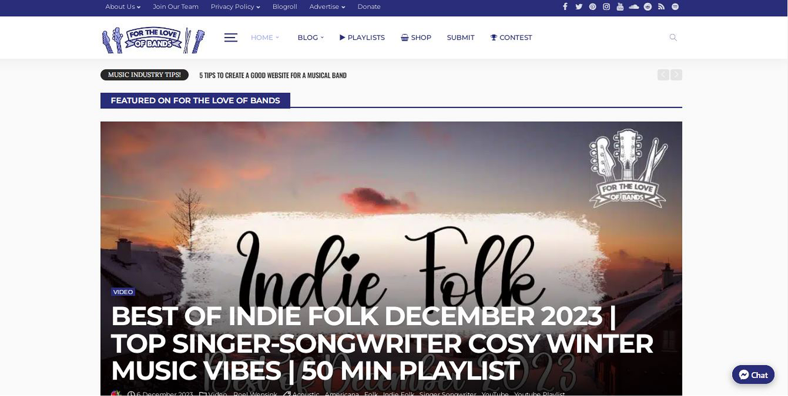The height and width of the screenshot is (396, 788).
Task: Go to the Playlists menu item
Action: pyautogui.click(x=362, y=37)
